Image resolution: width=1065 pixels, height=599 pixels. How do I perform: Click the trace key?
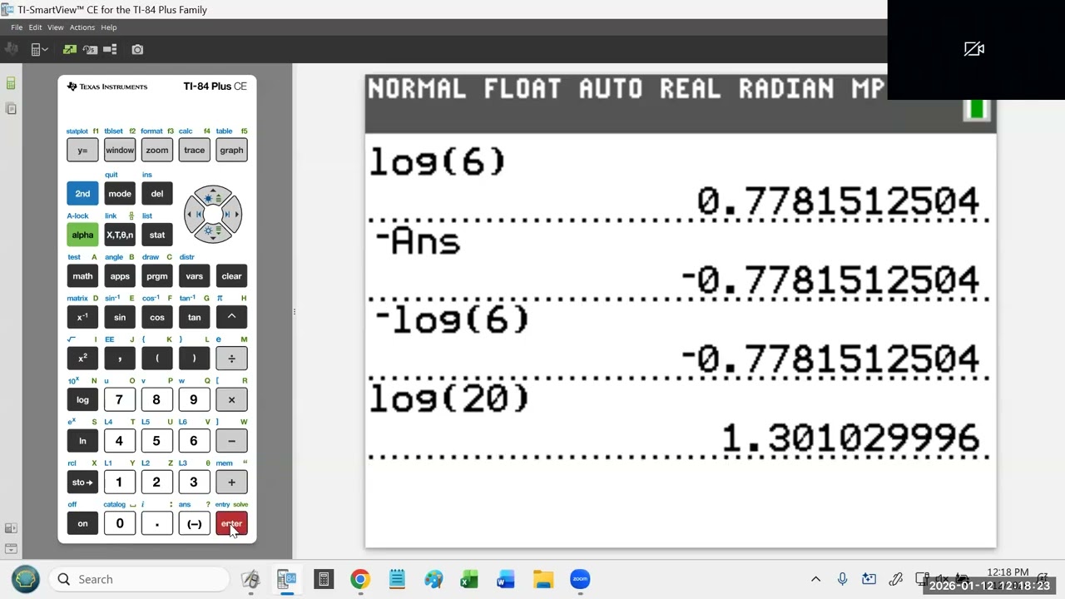tap(194, 151)
